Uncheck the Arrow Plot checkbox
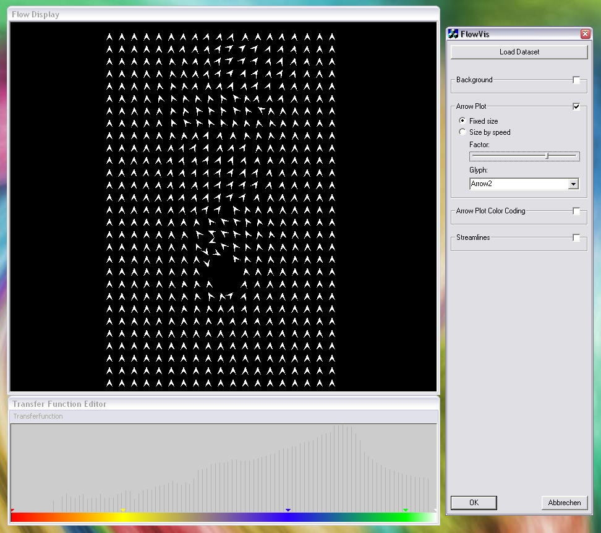The width and height of the screenshot is (601, 533). (576, 107)
